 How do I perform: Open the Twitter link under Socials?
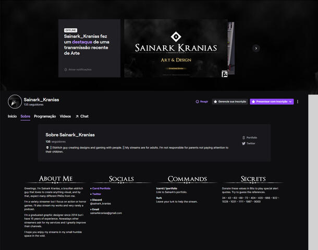(97, 194)
